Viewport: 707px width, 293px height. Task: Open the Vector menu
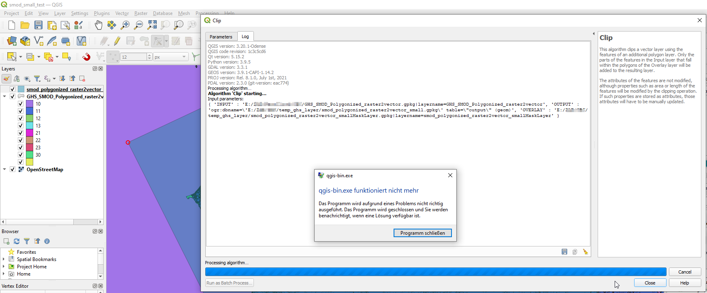(122, 13)
